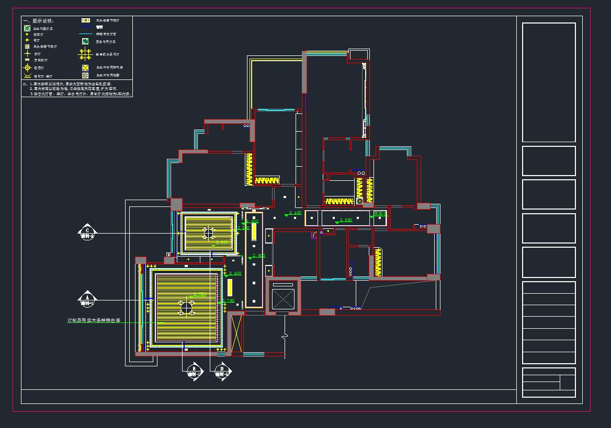The height and width of the screenshot is (428, 611).
Task: Select the 2.500 elevation label in corridor
Action: pyautogui.click(x=258, y=256)
